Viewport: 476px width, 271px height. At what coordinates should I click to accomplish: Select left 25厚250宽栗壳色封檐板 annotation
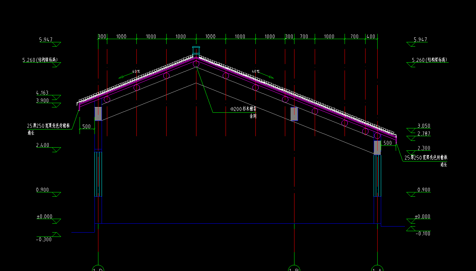tap(49, 126)
